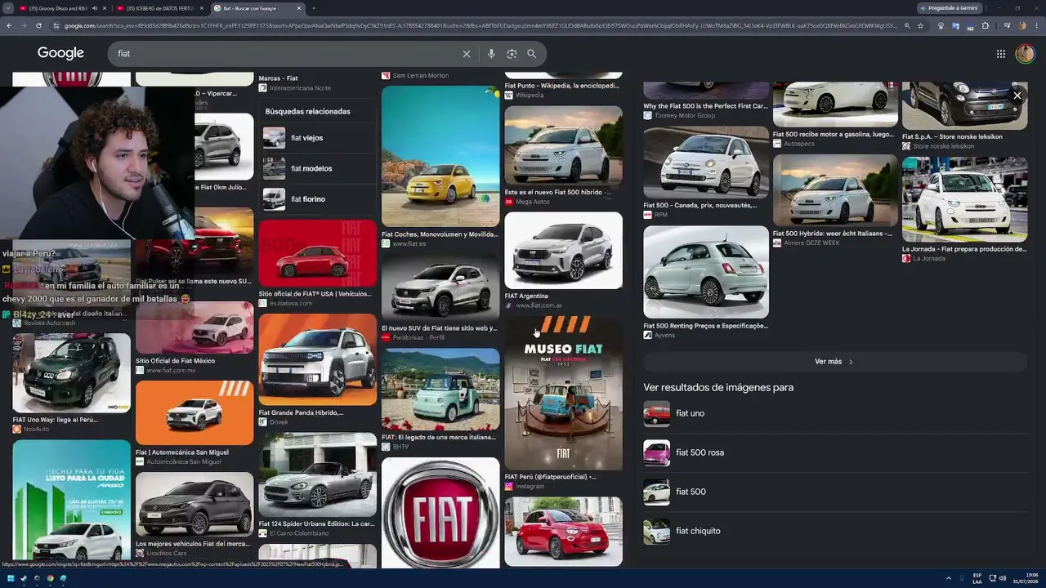This screenshot has width=1046, height=588.
Task: Open the yellow Fiat beach image
Action: tap(440, 156)
